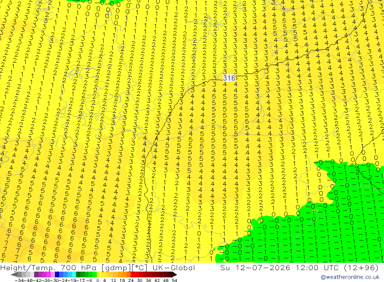The height and width of the screenshot is (282, 384).
Task: Click the dark right arrow of the colour scale
Action: coord(174,275)
